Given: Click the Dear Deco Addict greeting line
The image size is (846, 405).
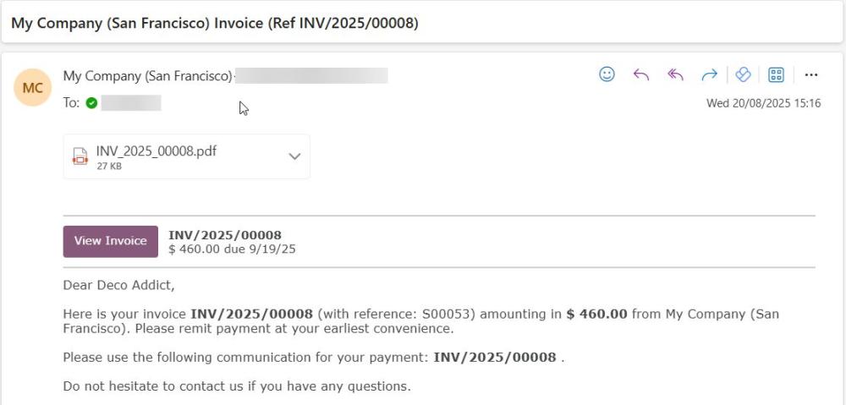Looking at the screenshot, I should point(118,285).
